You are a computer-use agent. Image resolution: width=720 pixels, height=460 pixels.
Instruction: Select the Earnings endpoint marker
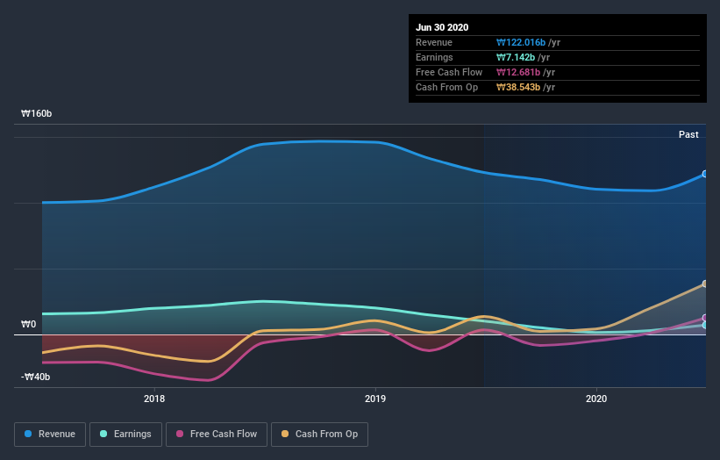pyautogui.click(x=705, y=325)
